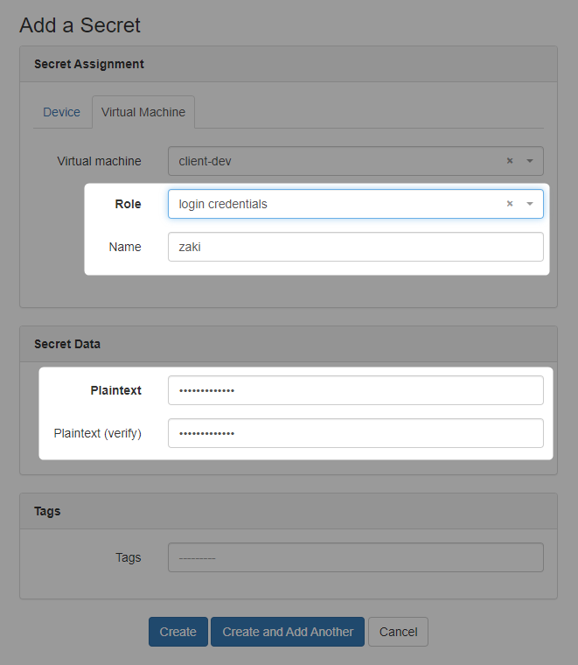
Task: Click the Tags panel heading
Action: pyautogui.click(x=47, y=511)
